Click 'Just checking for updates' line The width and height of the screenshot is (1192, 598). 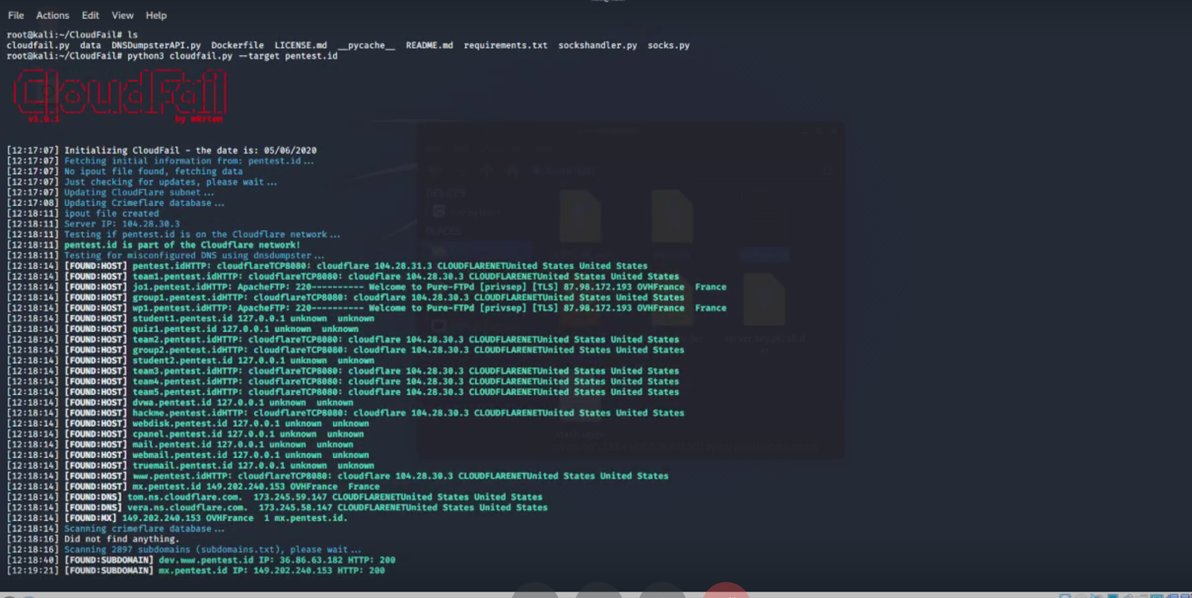(x=142, y=182)
